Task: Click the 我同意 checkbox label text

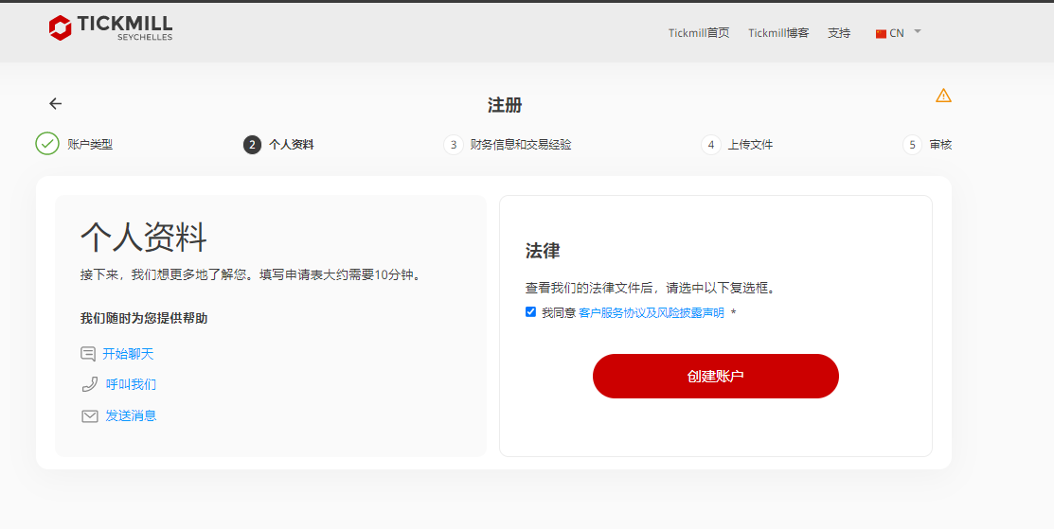Action: point(559,313)
